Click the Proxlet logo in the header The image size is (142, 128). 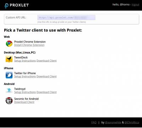tap(17, 5)
